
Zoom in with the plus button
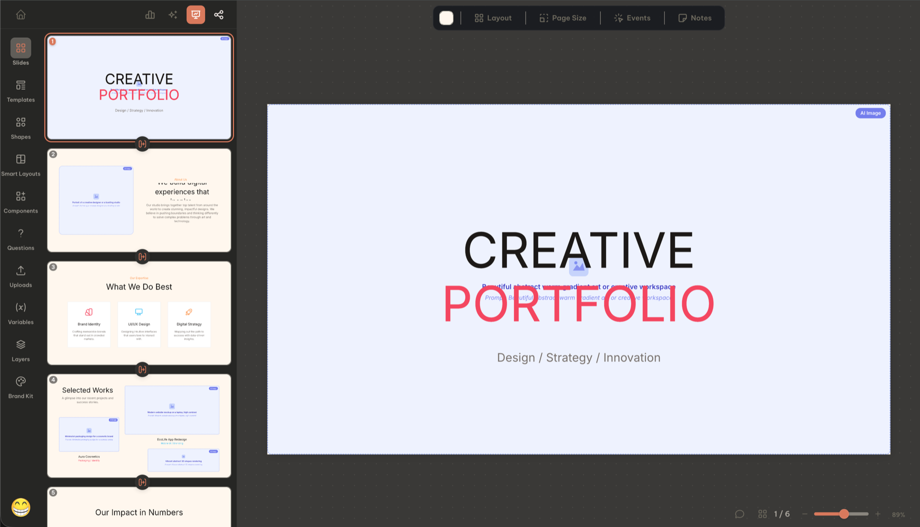877,514
